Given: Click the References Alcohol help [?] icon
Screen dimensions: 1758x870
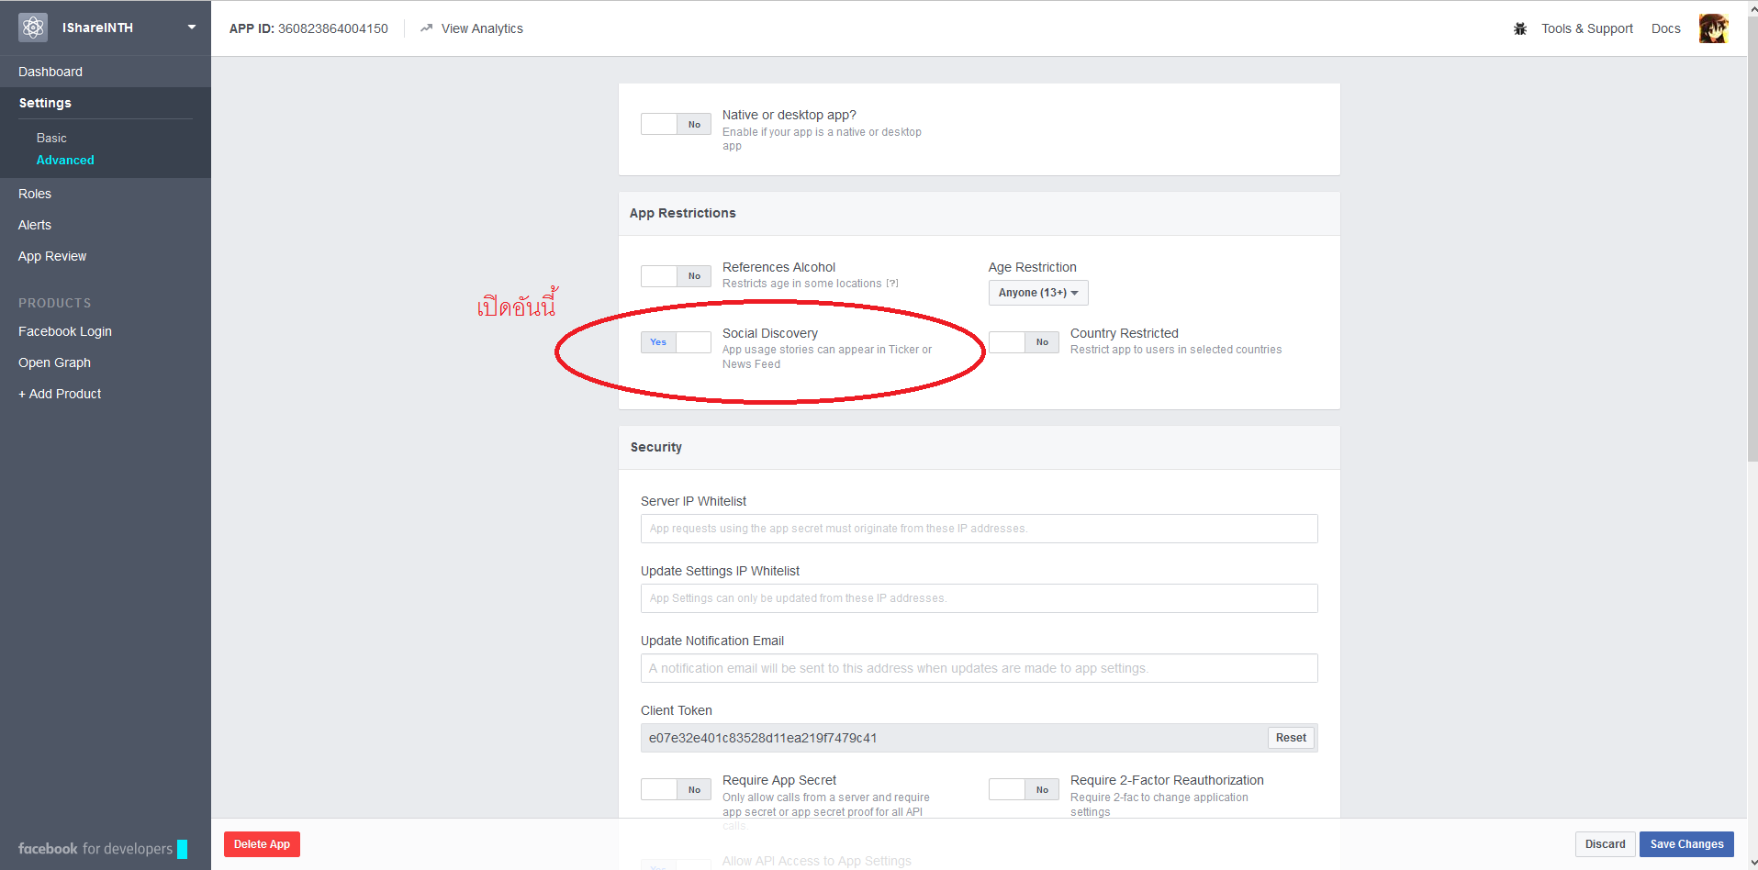Looking at the screenshot, I should [892, 284].
